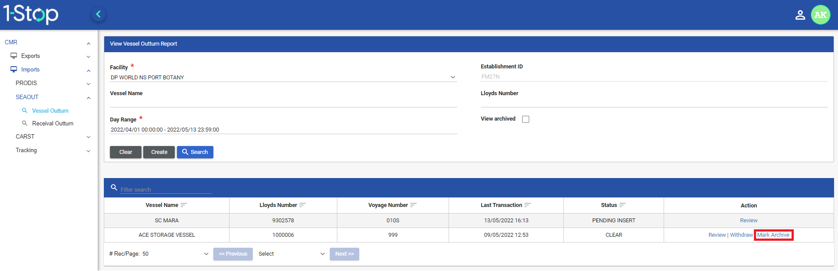Viewport: 838px width, 271px height.
Task: Select the PRODIS menu item
Action: point(26,83)
